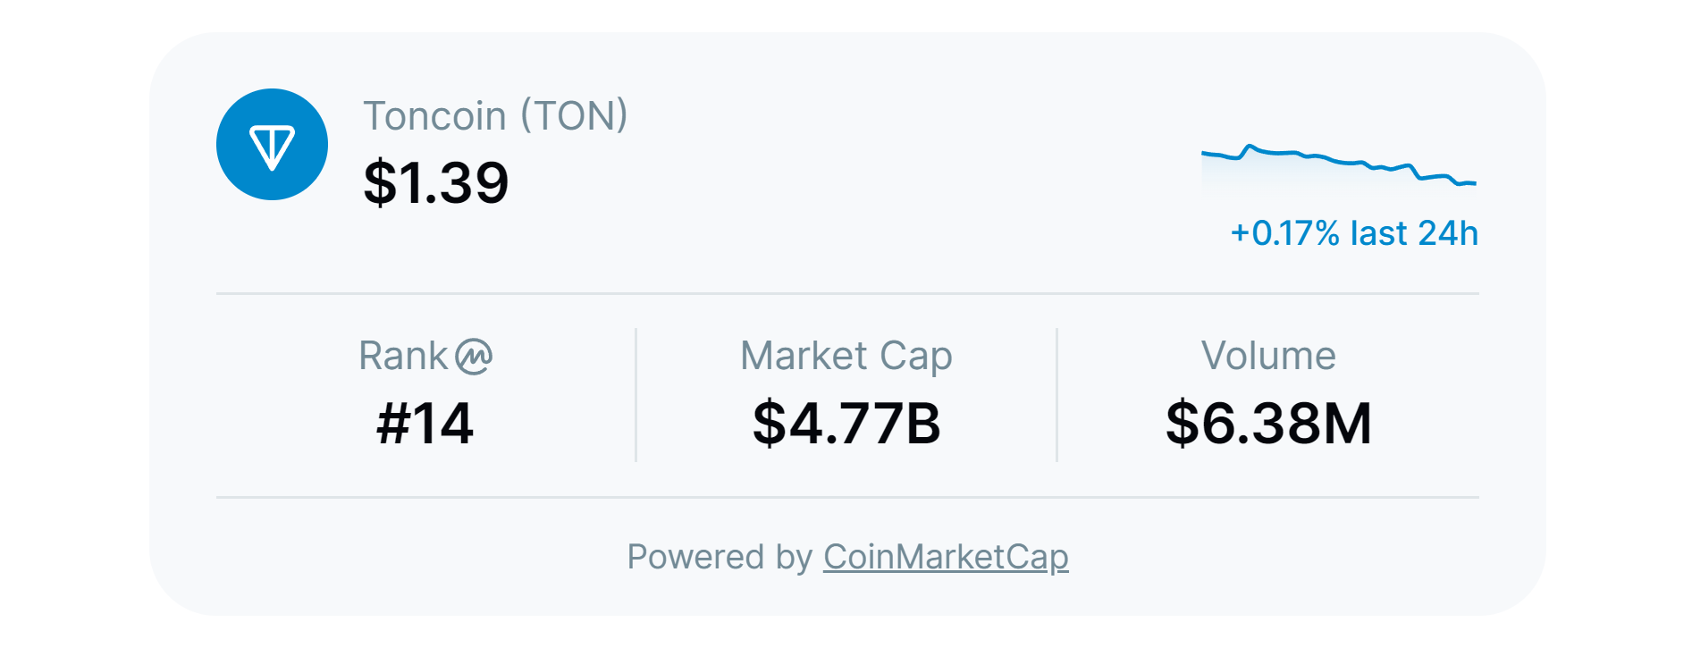
Task: Click the +0.17% last 24h change text
Action: [x=1354, y=233]
